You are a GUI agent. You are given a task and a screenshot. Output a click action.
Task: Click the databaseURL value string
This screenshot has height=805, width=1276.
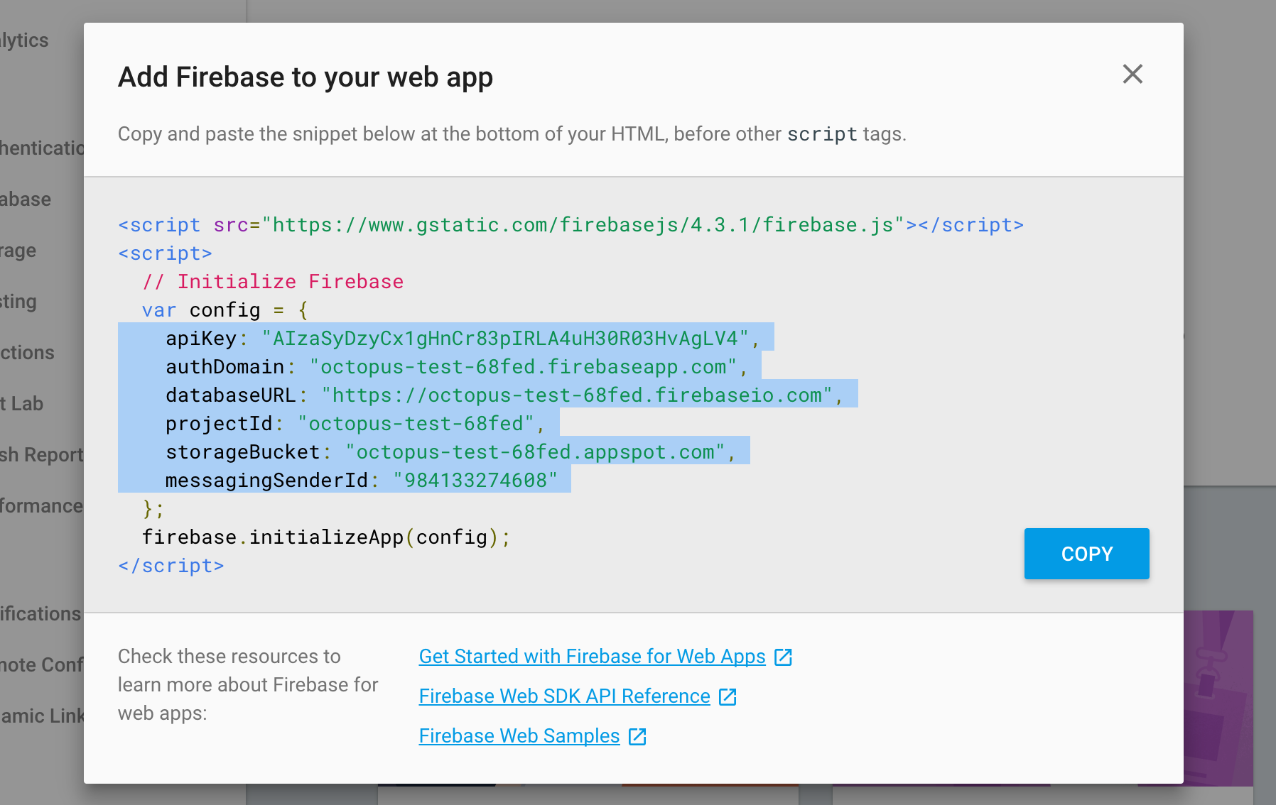point(577,395)
